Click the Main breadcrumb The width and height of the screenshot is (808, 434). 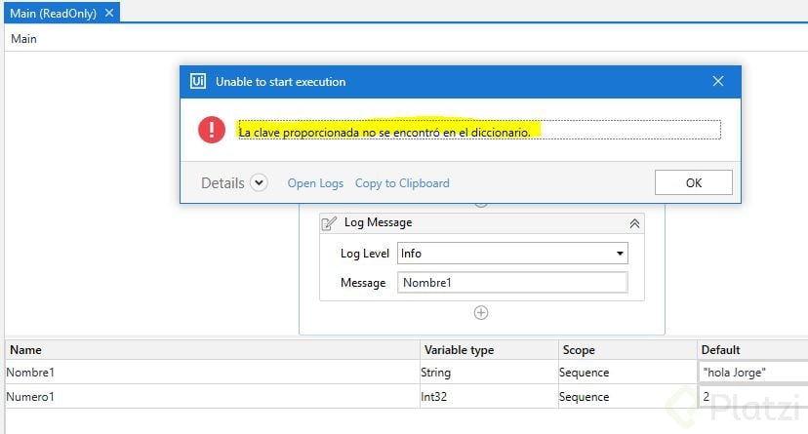[23, 39]
